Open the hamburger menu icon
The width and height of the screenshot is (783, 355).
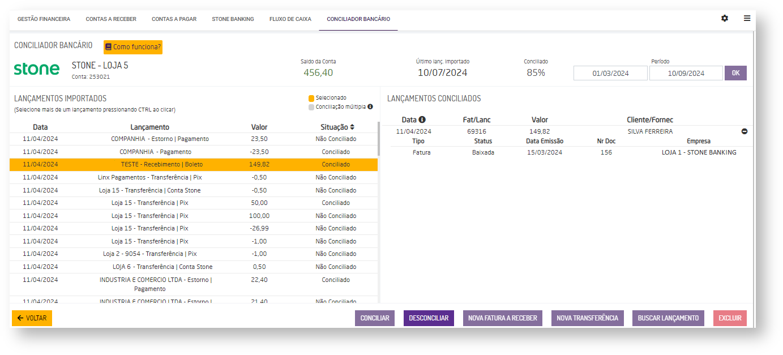pos(747,18)
